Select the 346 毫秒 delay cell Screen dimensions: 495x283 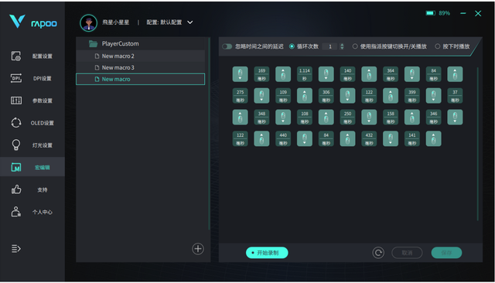[433, 117]
